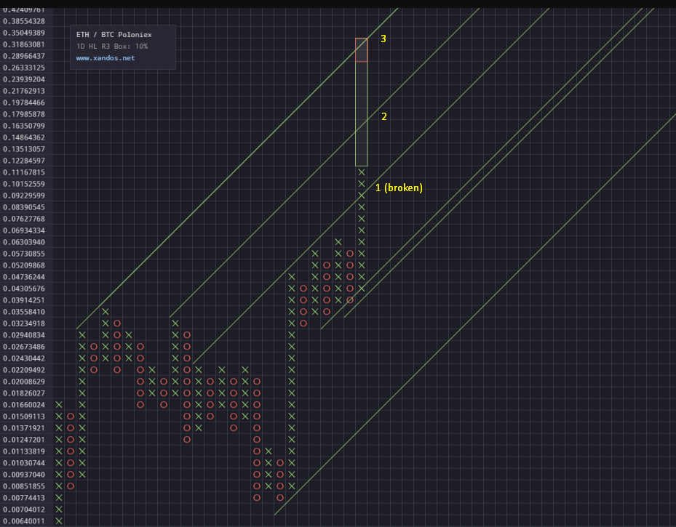Click price label 0.09229599
The width and height of the screenshot is (676, 527).
pyautogui.click(x=24, y=196)
